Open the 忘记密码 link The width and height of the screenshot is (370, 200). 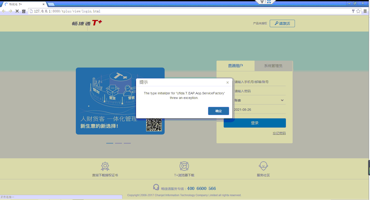coord(279,133)
